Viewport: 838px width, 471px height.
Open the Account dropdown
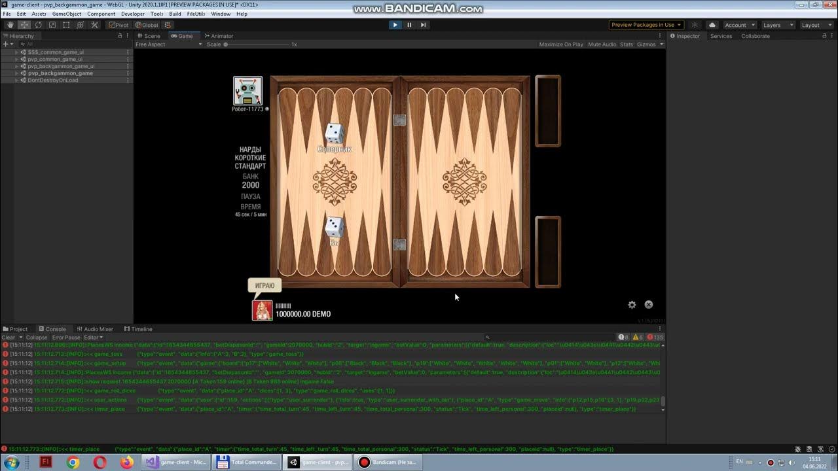tap(739, 25)
